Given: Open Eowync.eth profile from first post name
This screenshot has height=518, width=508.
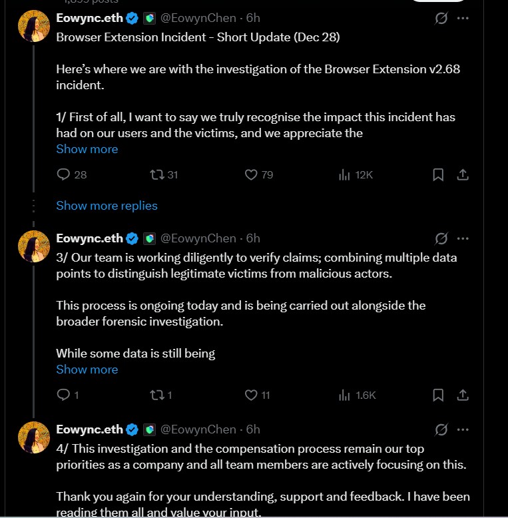Looking at the screenshot, I should pos(89,19).
